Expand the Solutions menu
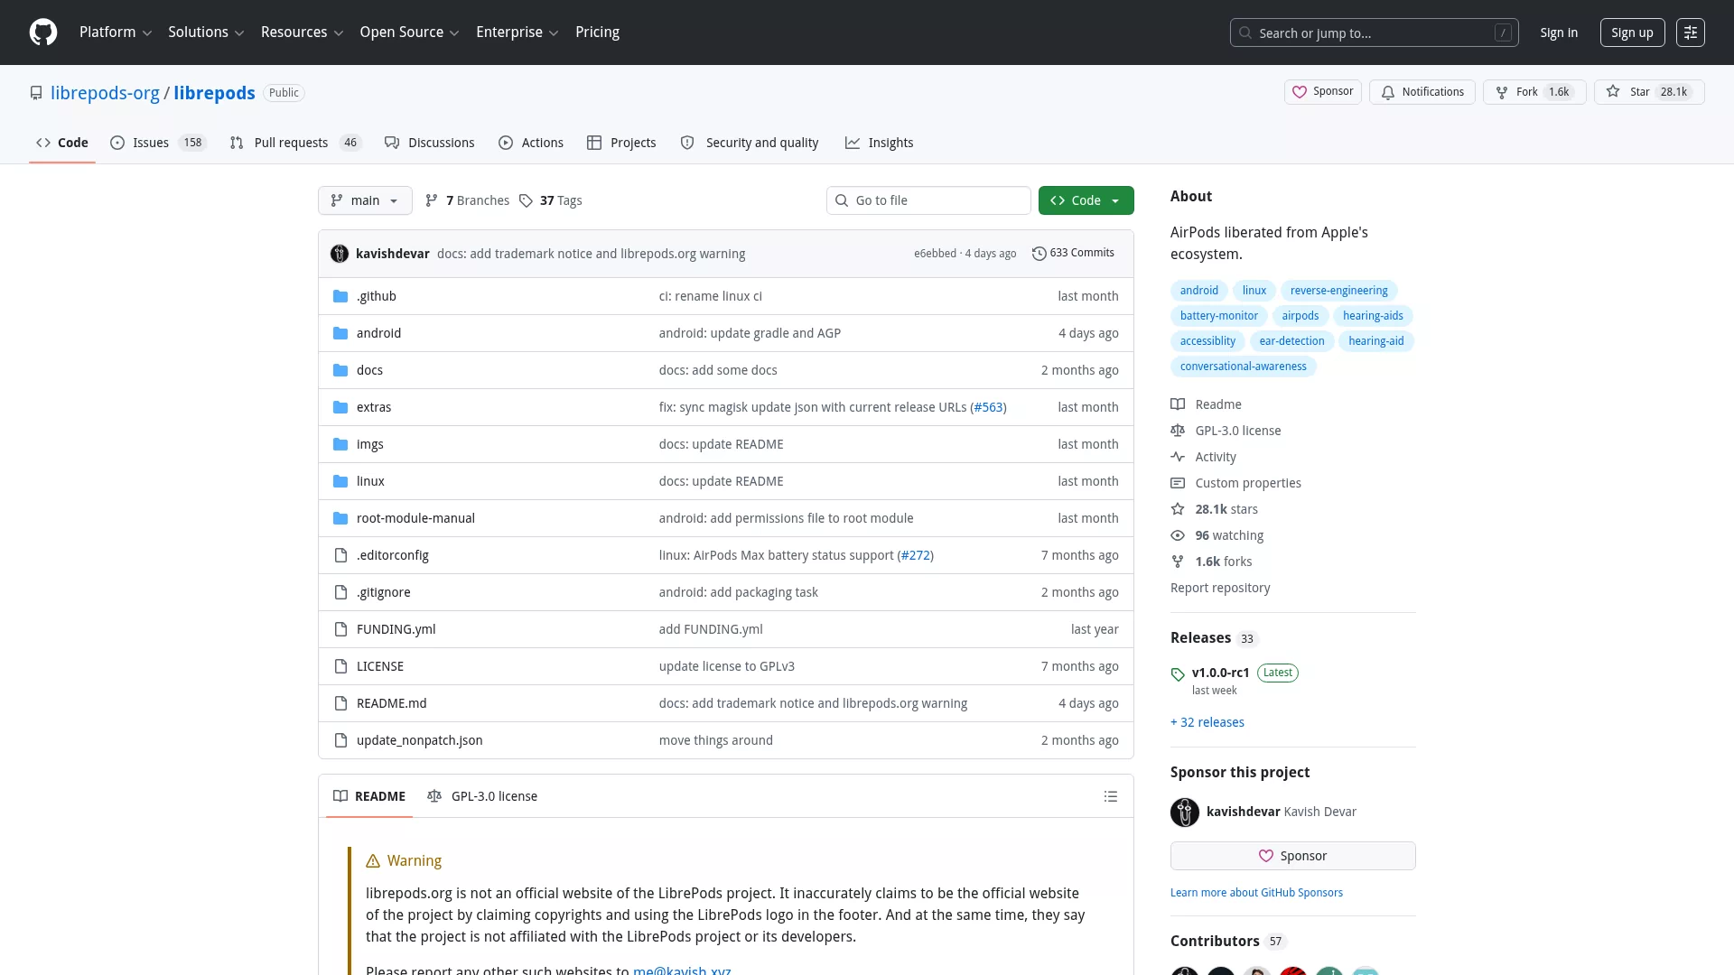1734x975 pixels. [206, 32]
